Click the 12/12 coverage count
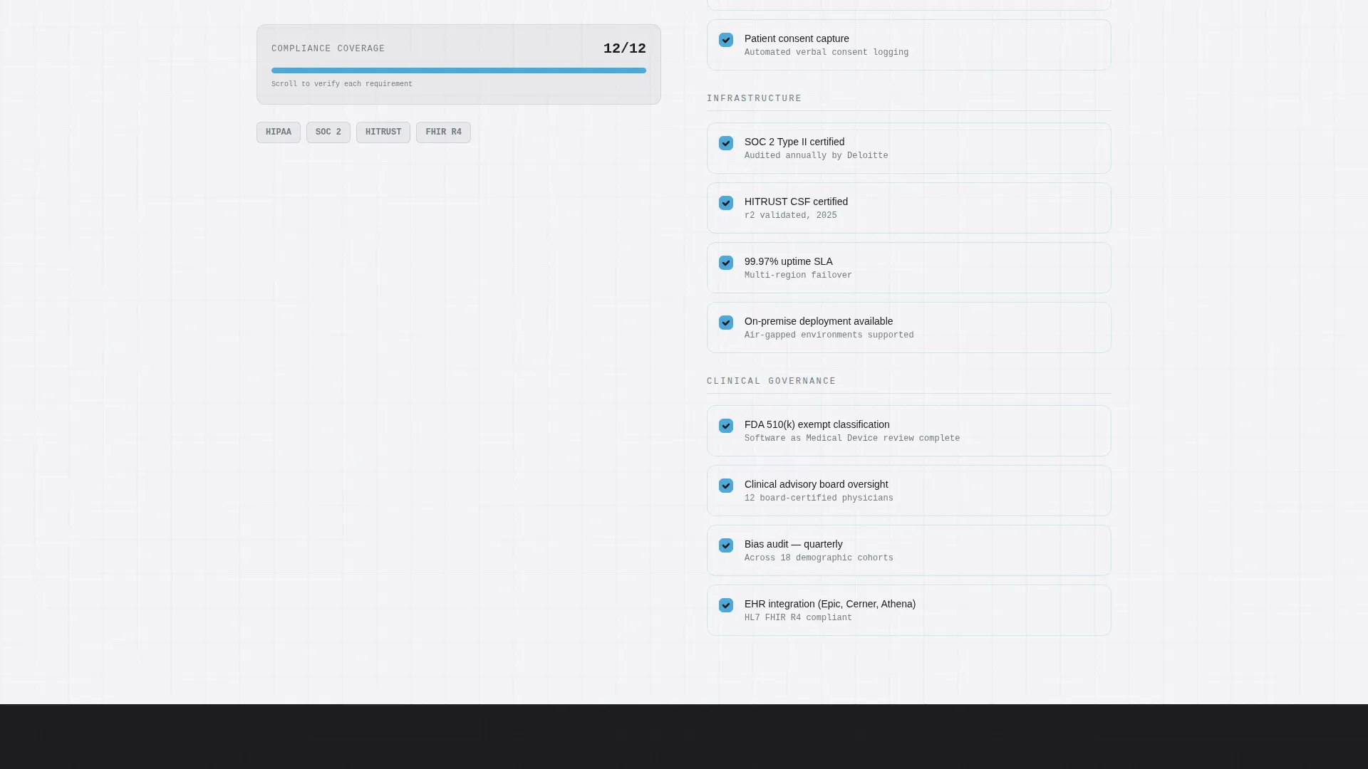 pos(625,48)
